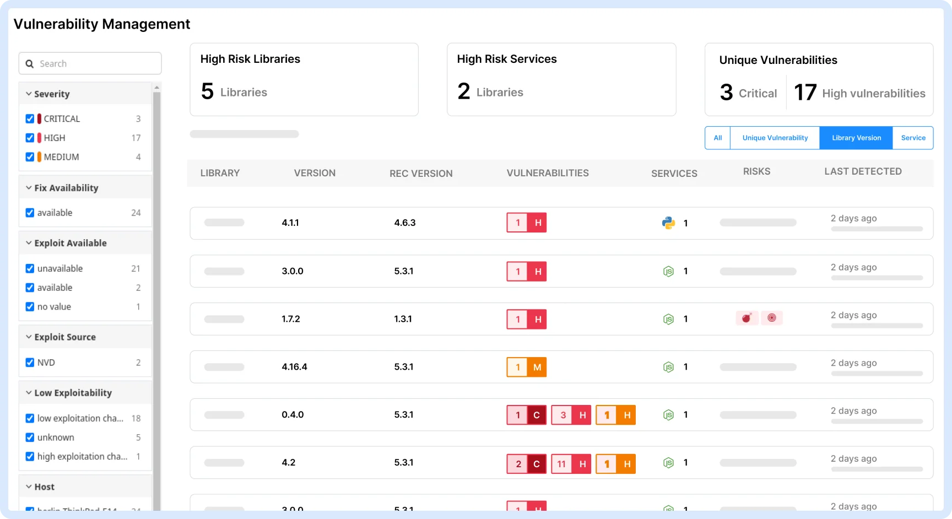Click the LAST DETECTED column header

(863, 171)
